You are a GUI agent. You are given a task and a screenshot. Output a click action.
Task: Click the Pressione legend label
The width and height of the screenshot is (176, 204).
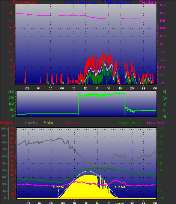148,2
